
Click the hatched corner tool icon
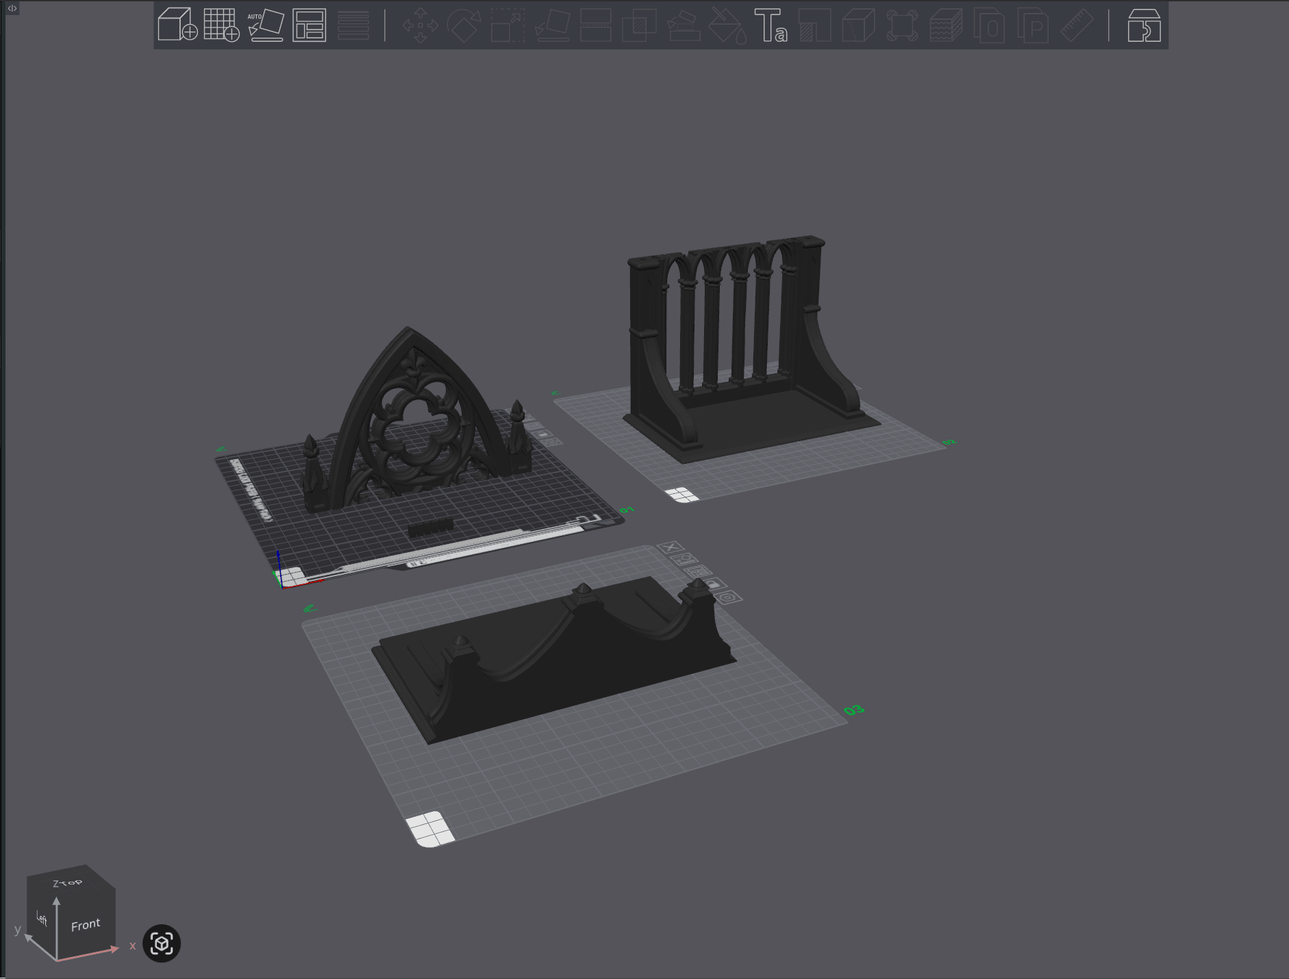coord(814,25)
